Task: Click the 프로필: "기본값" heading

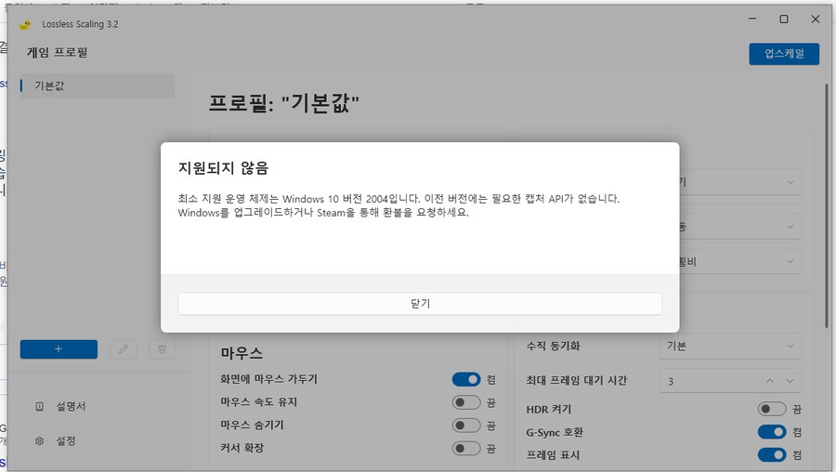Action: [x=283, y=103]
